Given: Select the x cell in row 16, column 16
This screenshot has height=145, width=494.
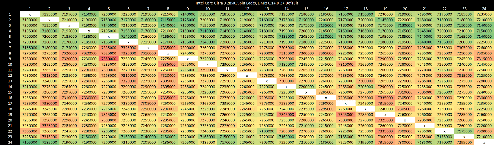Looking at the screenshot, I should 326,98.
